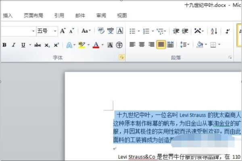The width and height of the screenshot is (242, 161).
Task: Click the Phonetic Guide (wén) icon
Action: coord(111,31)
